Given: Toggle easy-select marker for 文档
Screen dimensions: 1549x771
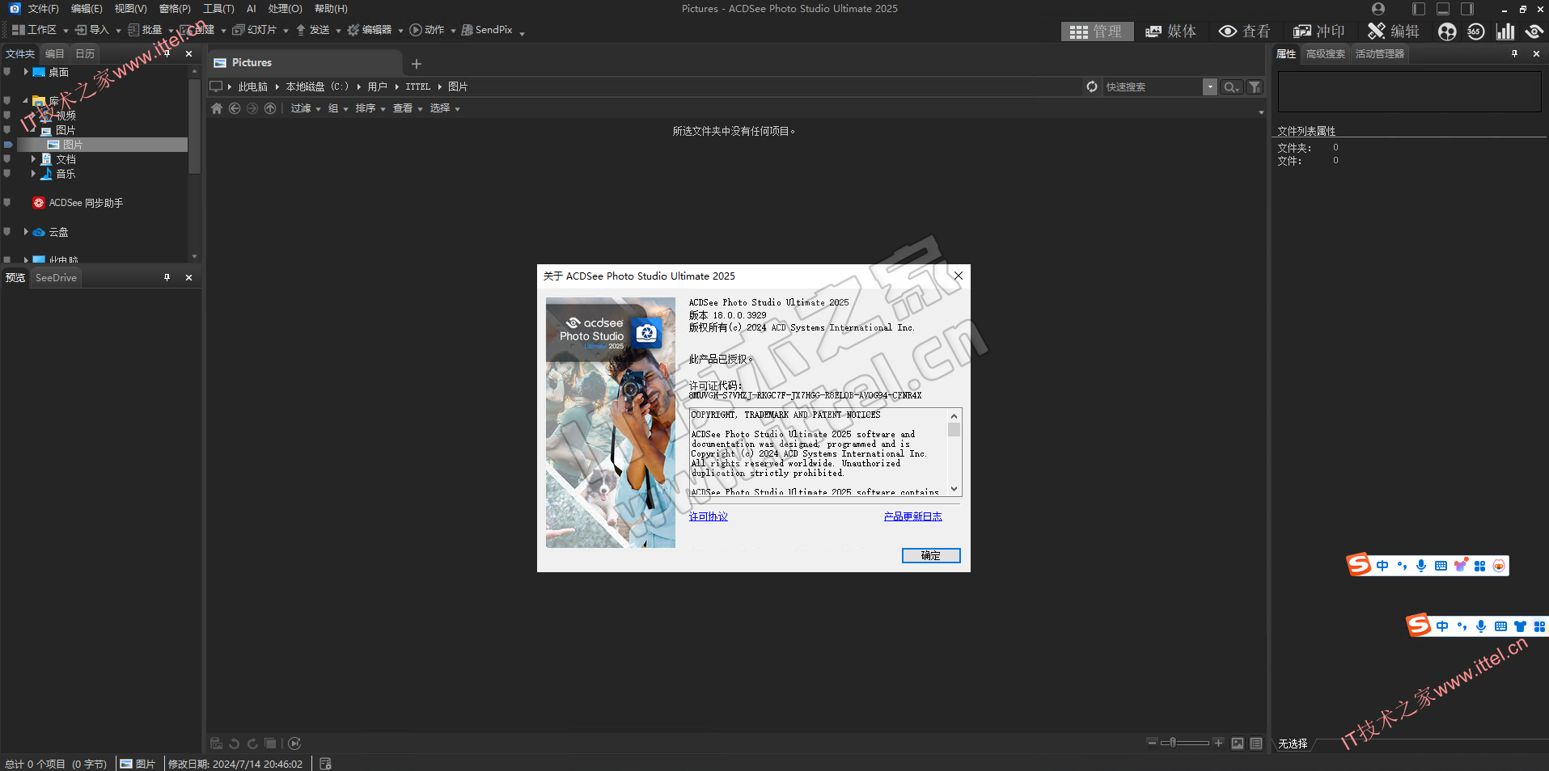Looking at the screenshot, I should point(7,159).
